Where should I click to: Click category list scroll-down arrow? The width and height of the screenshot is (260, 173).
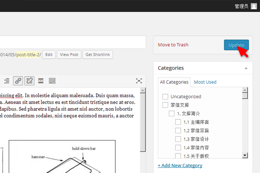coord(245,155)
